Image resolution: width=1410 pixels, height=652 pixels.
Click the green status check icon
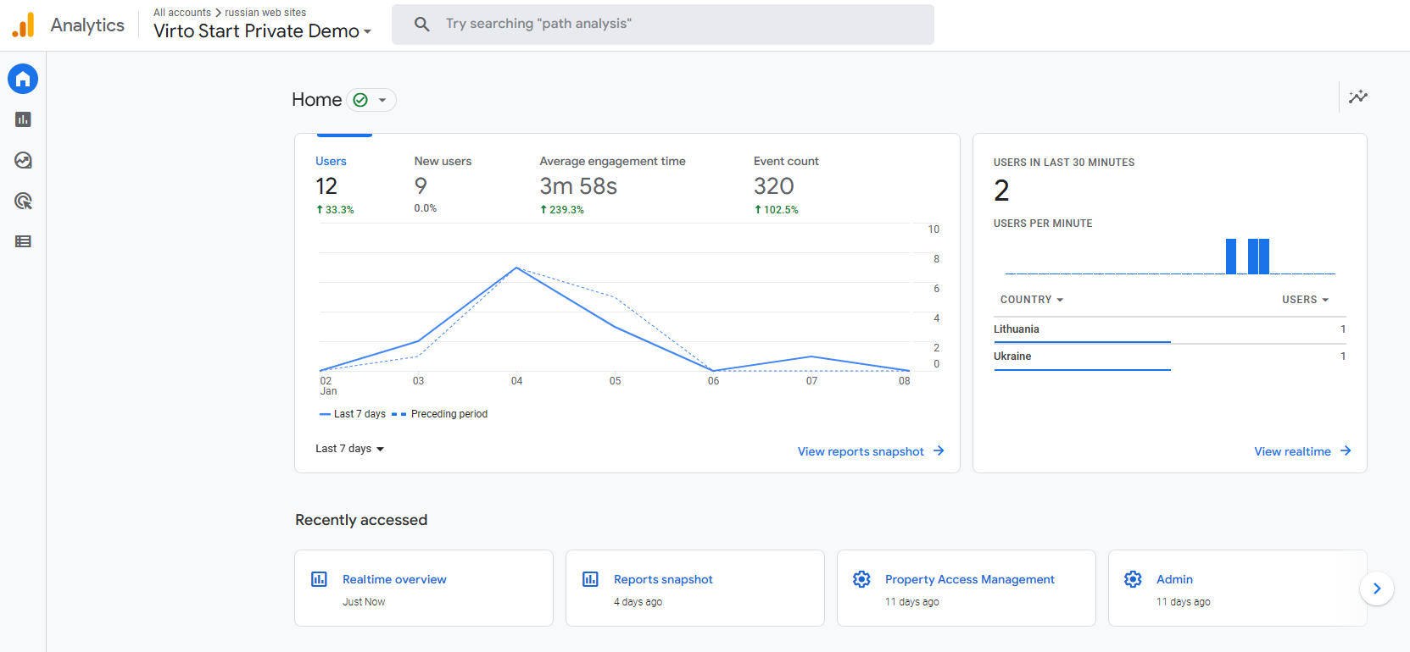(x=360, y=100)
